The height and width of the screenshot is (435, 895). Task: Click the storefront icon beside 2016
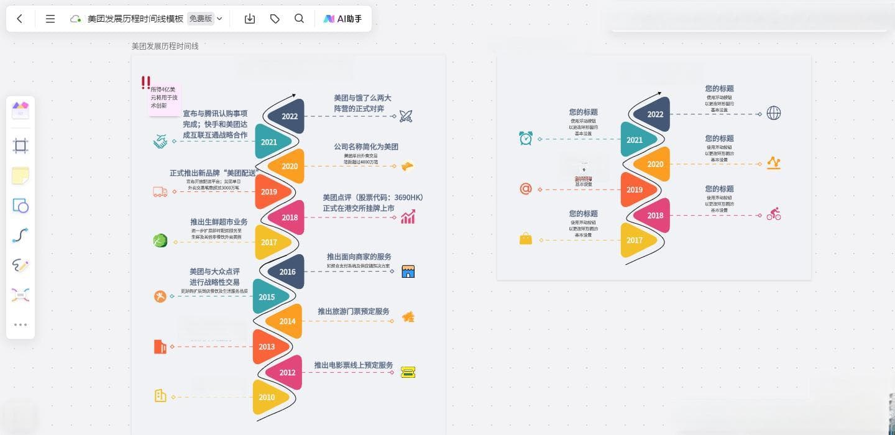click(408, 271)
